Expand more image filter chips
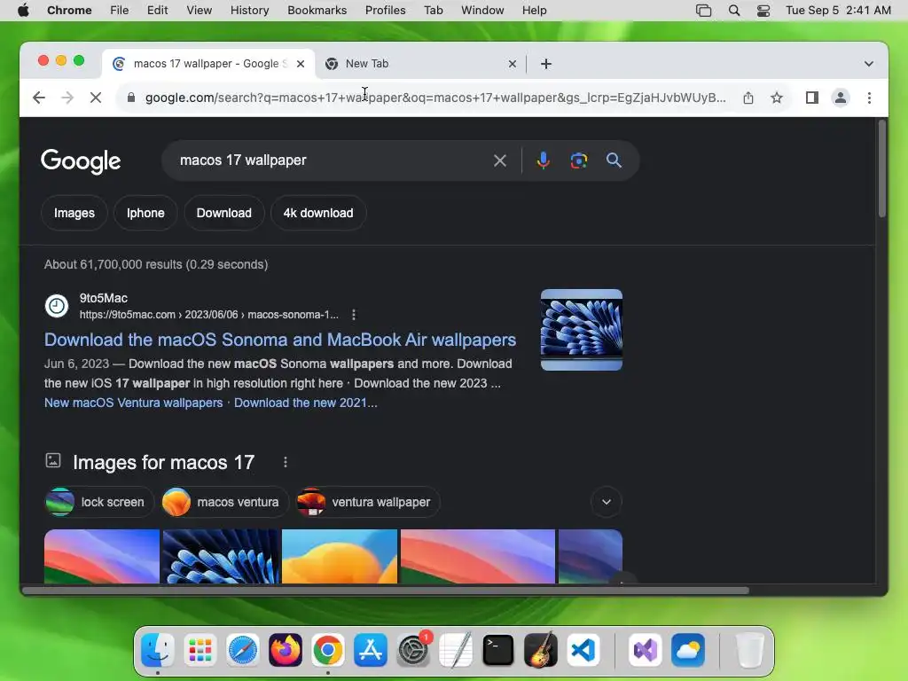Screen dimensions: 908x681 click(x=607, y=502)
